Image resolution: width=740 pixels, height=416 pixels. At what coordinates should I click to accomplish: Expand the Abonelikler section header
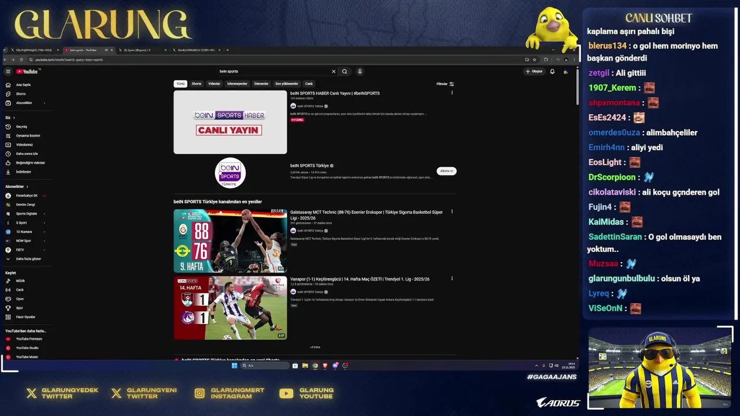17,187
